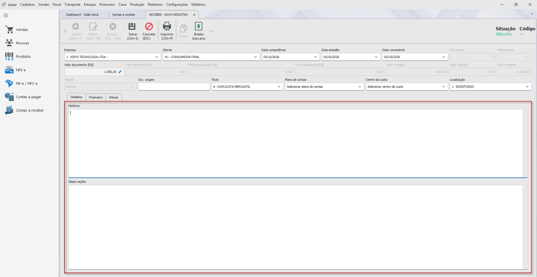Open the Data vencimento date picker
The image size is (537, 277).
443,57
